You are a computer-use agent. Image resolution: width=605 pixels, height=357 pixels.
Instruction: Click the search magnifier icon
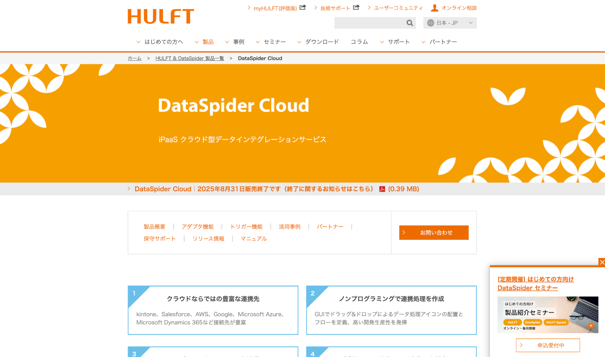pos(410,23)
